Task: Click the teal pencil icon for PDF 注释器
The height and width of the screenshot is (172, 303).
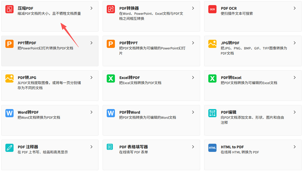Action: 9,148
